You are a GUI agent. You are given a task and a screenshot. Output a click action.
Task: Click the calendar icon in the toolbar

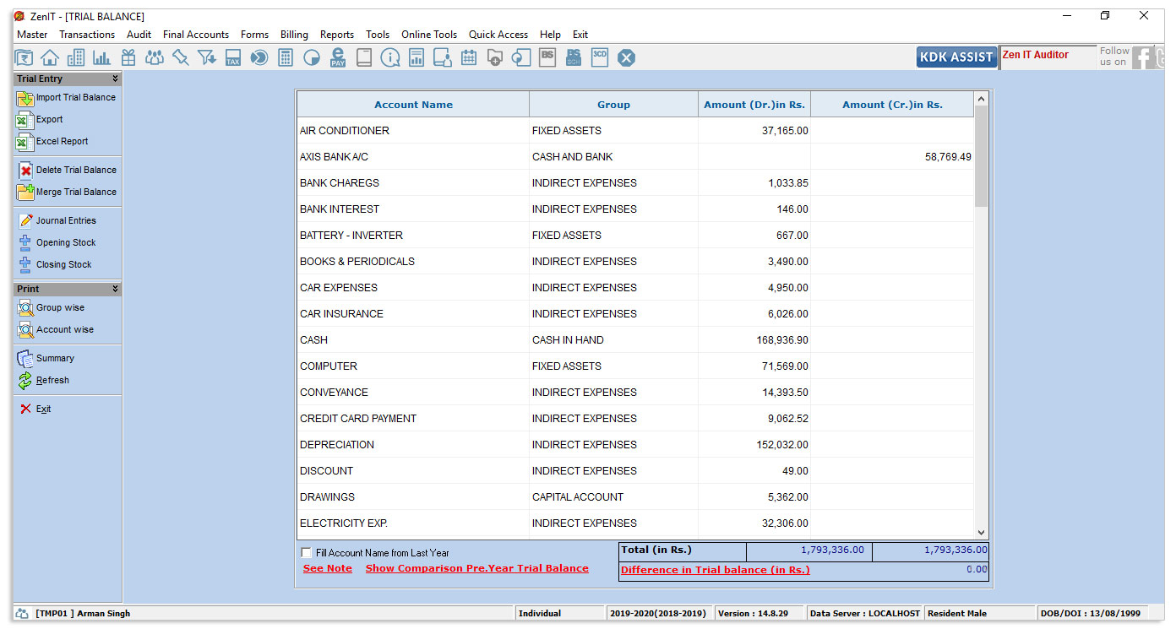coord(469,57)
